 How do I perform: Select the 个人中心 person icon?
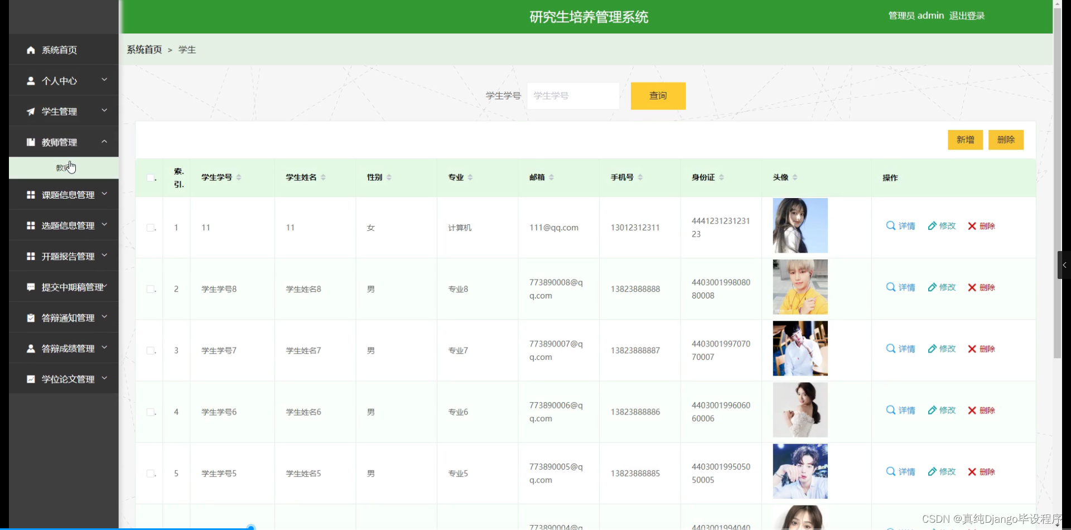tap(31, 80)
